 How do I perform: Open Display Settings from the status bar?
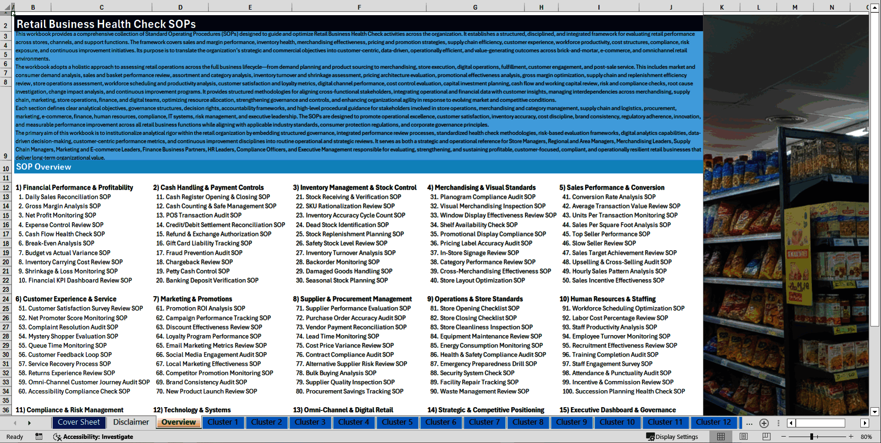[673, 437]
